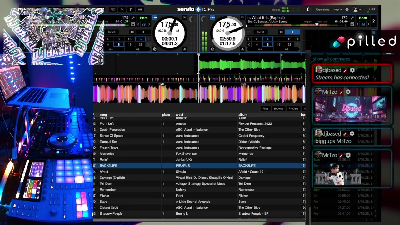Shift right deck key up arrow
The image size is (400, 225).
point(368,24)
